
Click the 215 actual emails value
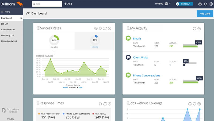point(171,46)
